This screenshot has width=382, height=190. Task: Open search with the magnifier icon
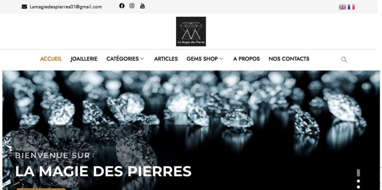[x=344, y=59]
